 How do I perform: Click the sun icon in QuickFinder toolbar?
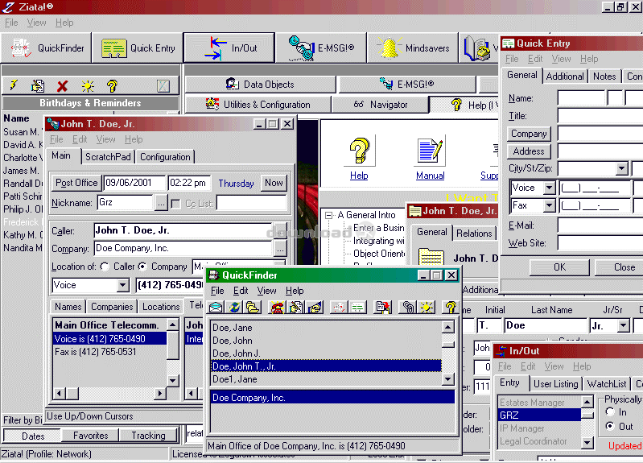pyautogui.click(x=427, y=307)
